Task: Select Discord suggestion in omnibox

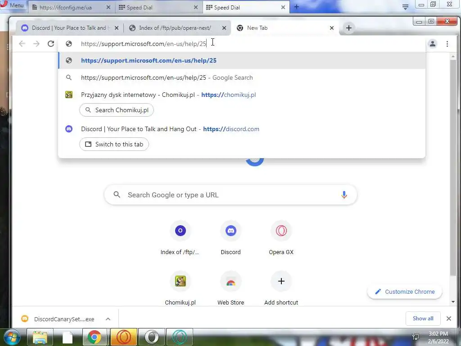Action: [x=242, y=129]
